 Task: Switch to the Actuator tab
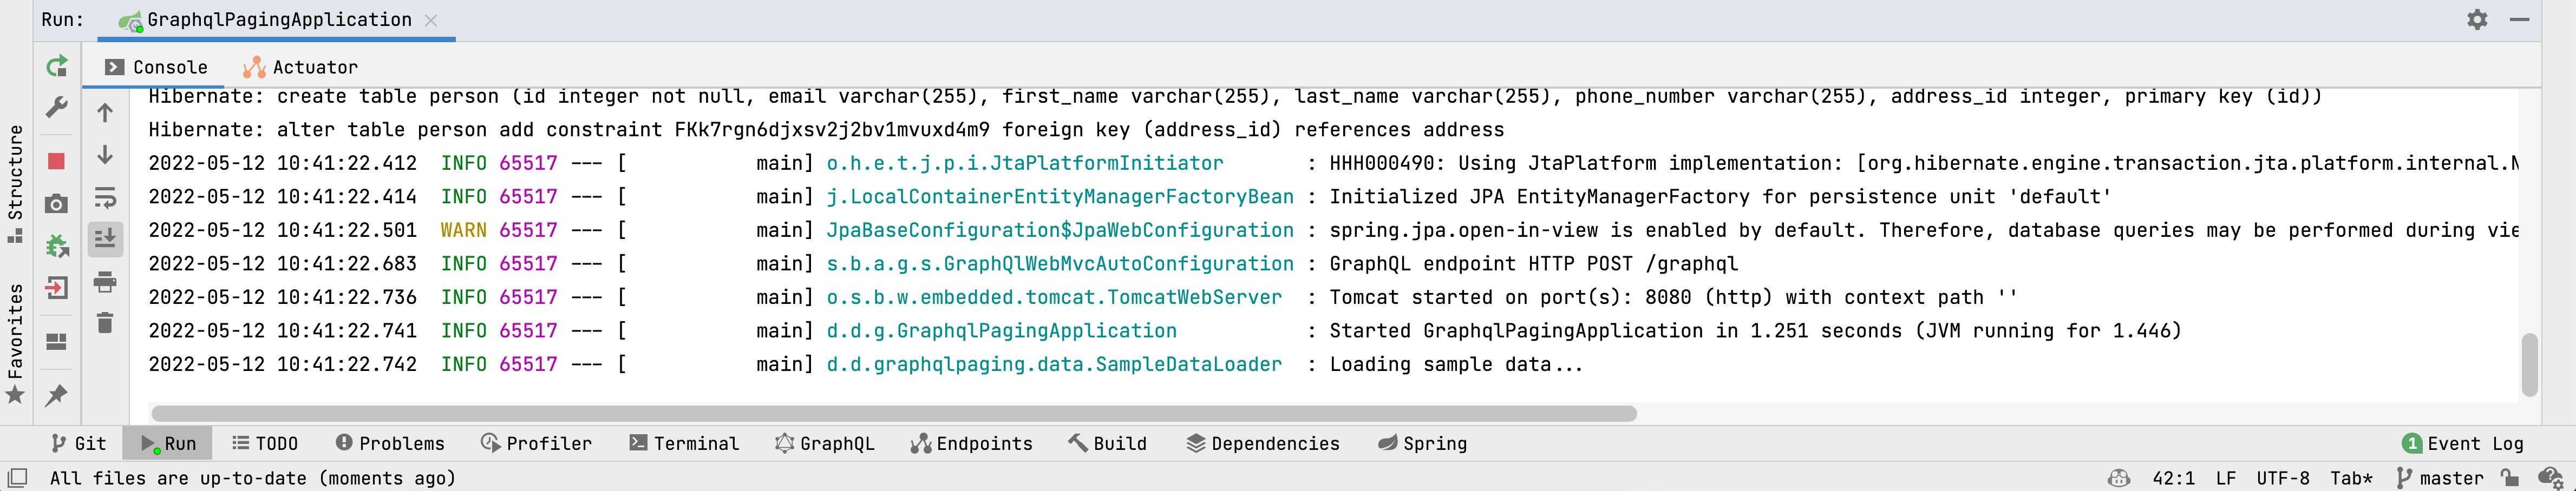pyautogui.click(x=300, y=67)
